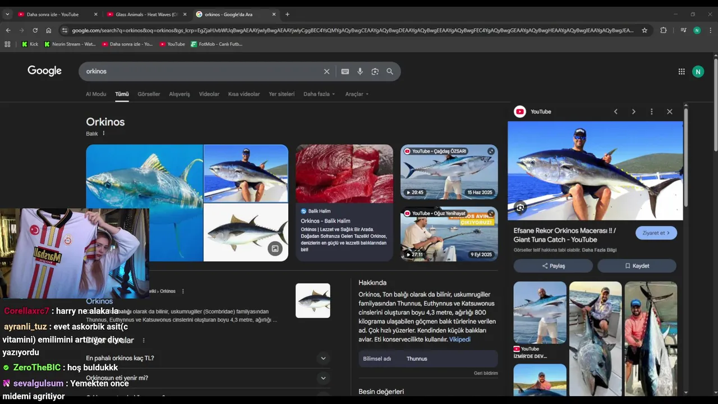
Task: Switch to Glass Animals Heat Waves tab
Action: pos(147,14)
